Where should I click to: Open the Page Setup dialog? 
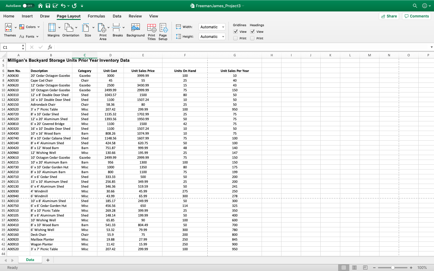tap(163, 31)
